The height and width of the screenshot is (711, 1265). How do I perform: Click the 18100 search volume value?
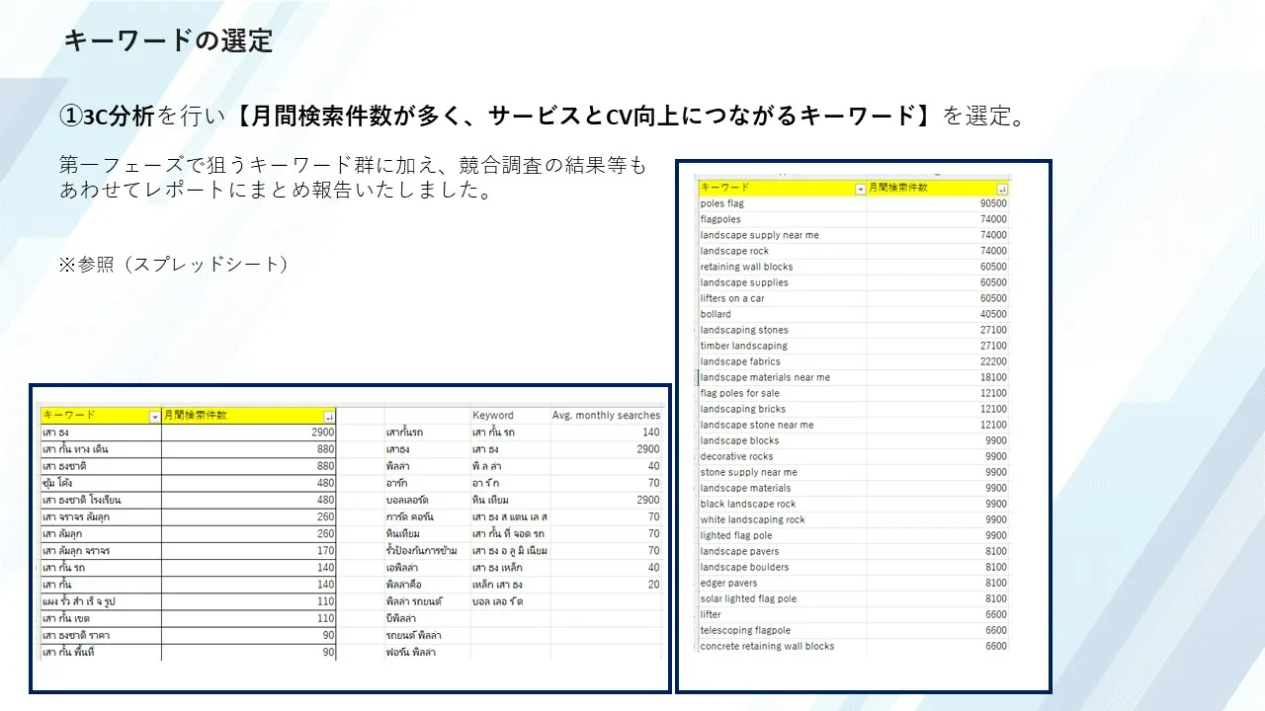point(993,377)
